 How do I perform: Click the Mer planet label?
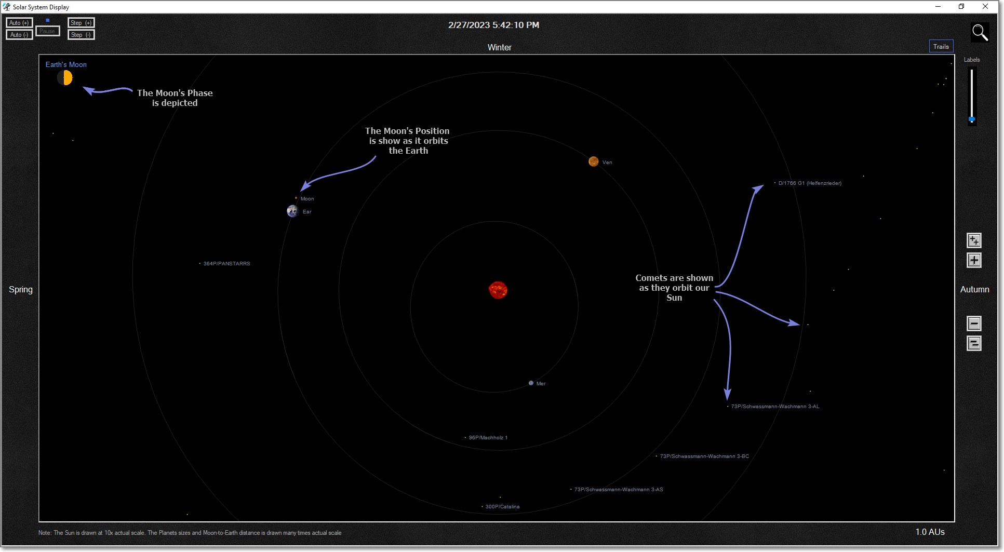[541, 384]
